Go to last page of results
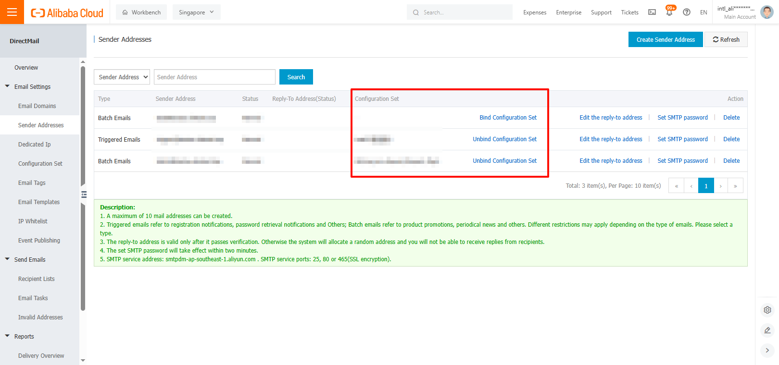 coord(735,185)
